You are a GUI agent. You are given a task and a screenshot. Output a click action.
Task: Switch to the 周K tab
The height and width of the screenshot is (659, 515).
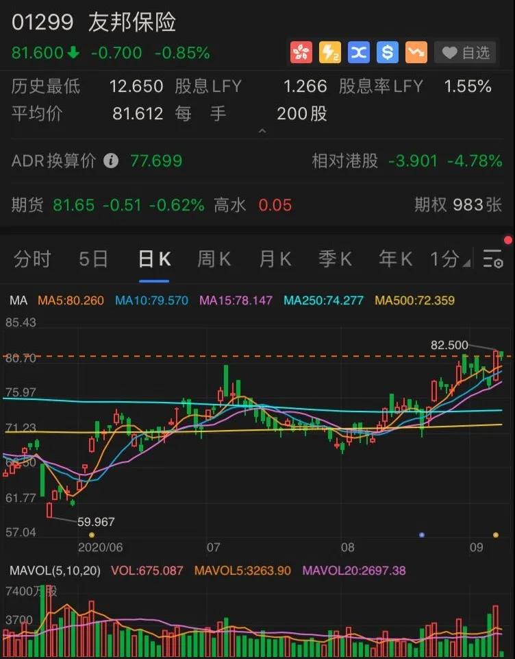pyautogui.click(x=214, y=259)
